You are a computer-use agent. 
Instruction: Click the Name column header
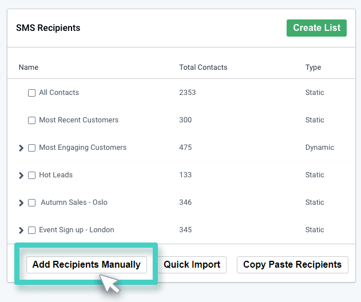click(29, 67)
